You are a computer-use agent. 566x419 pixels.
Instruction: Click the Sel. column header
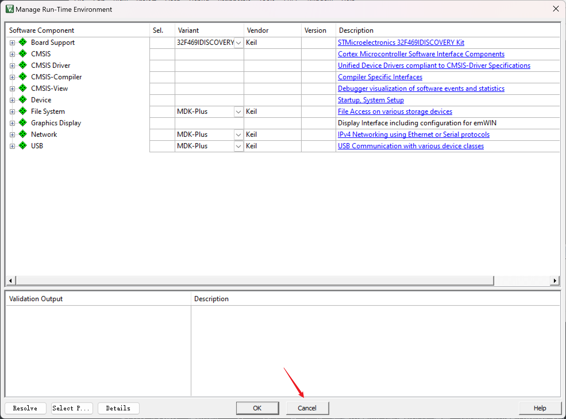pos(162,30)
